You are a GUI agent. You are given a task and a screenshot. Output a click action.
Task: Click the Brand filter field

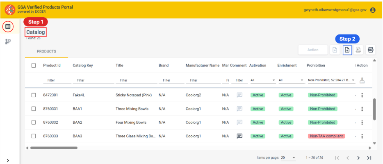[171, 80]
